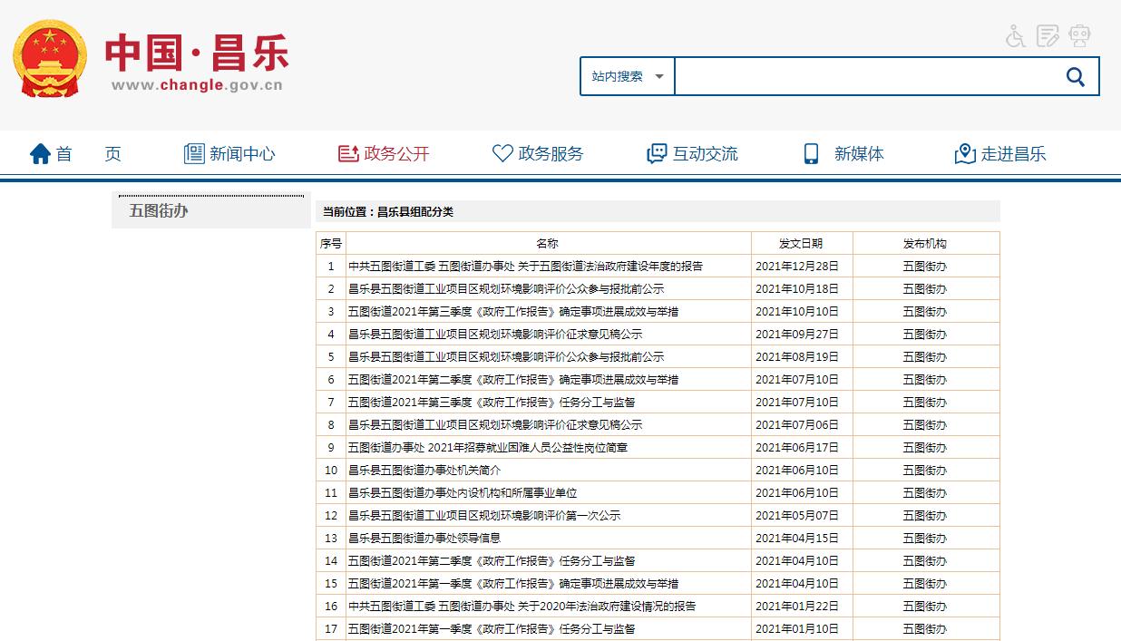1121x641 pixels.
Task: Click the chat bubble icon beside 互动交流
Action: tap(657, 154)
